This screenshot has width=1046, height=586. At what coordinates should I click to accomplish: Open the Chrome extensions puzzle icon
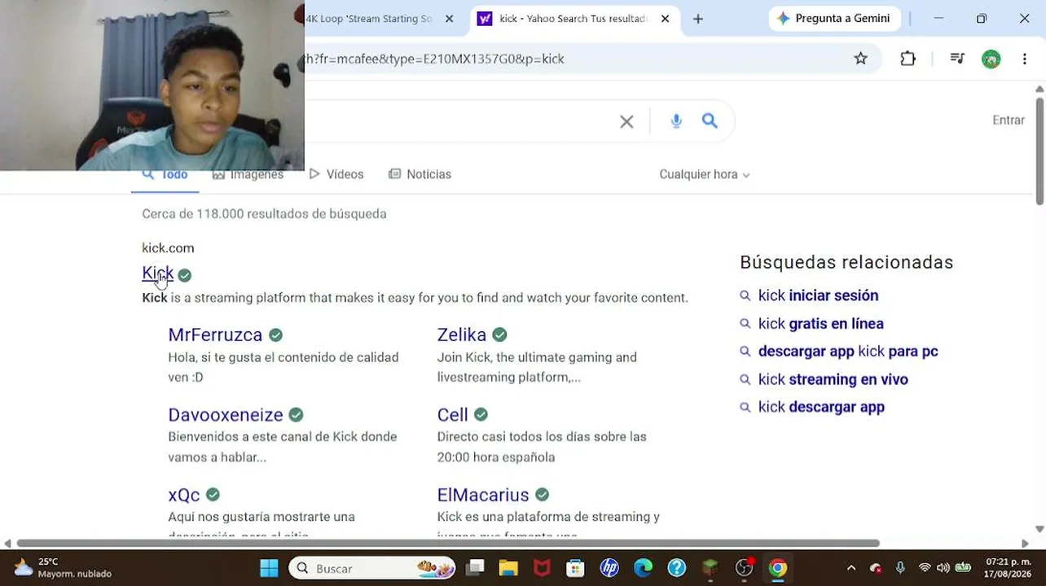(908, 59)
